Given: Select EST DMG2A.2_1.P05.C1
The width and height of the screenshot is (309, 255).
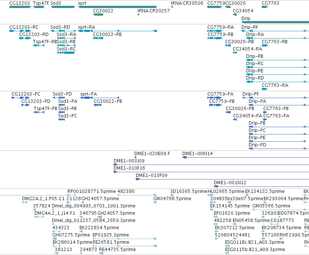Looking at the screenshot, I should [x=43, y=199].
